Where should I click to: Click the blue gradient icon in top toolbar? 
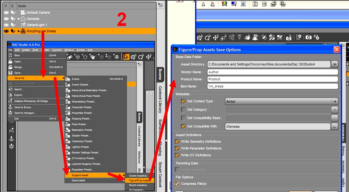click(x=234, y=4)
